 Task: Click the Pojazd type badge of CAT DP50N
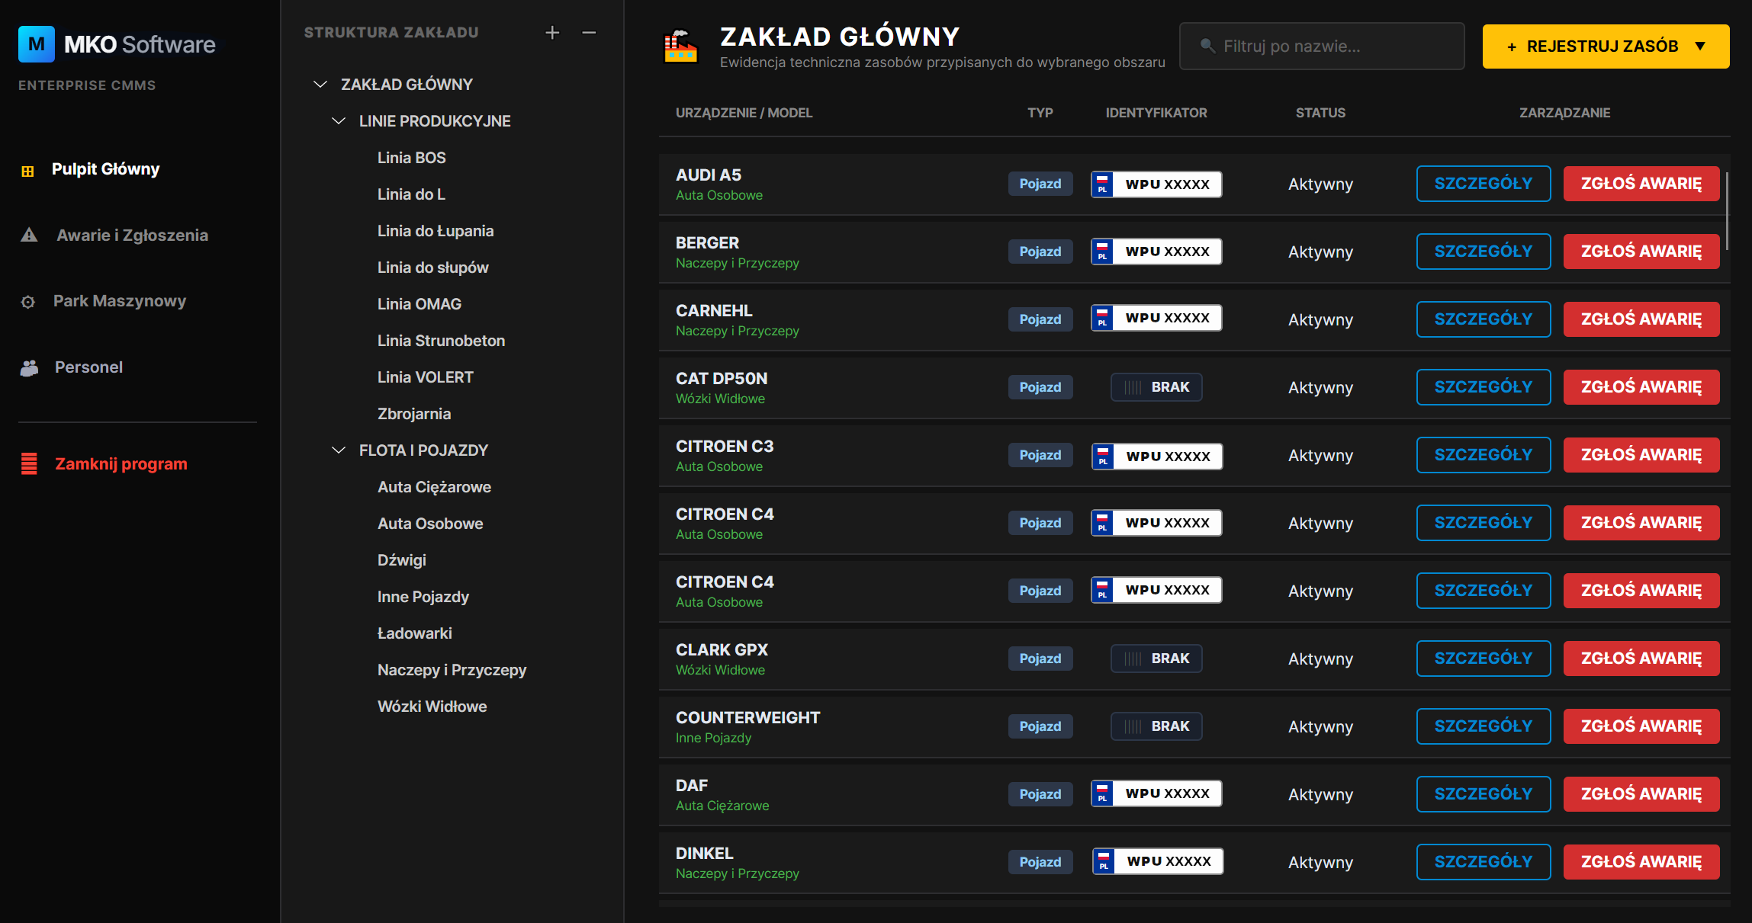coord(1040,387)
